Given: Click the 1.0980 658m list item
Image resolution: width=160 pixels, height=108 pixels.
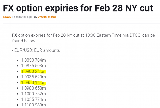Looking at the screenshot, I should point(34,88).
